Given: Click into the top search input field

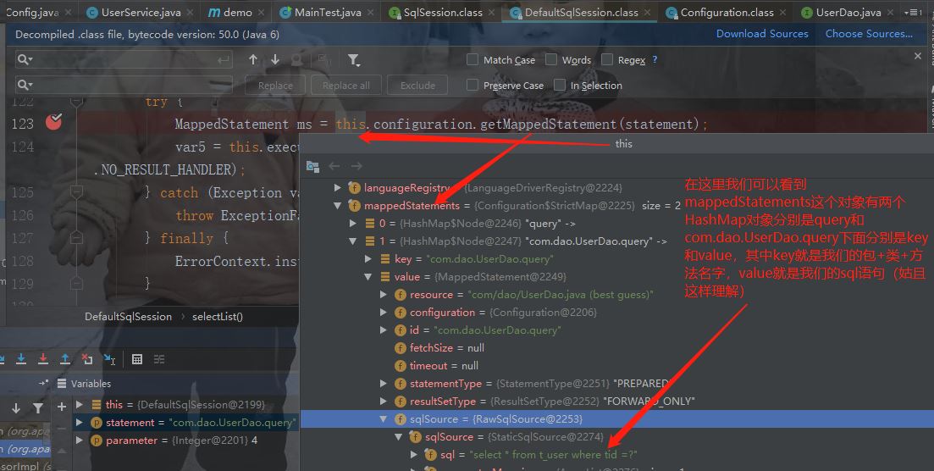Looking at the screenshot, I should [x=124, y=59].
